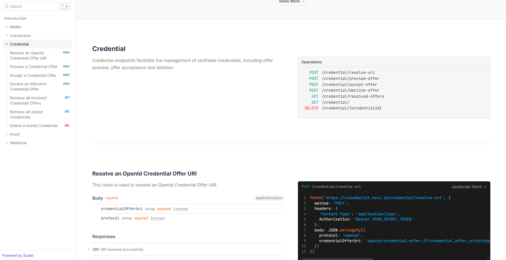Click the /credential/received-offers operation link
Image resolution: width=506 pixels, height=260 pixels.
tap(353, 96)
